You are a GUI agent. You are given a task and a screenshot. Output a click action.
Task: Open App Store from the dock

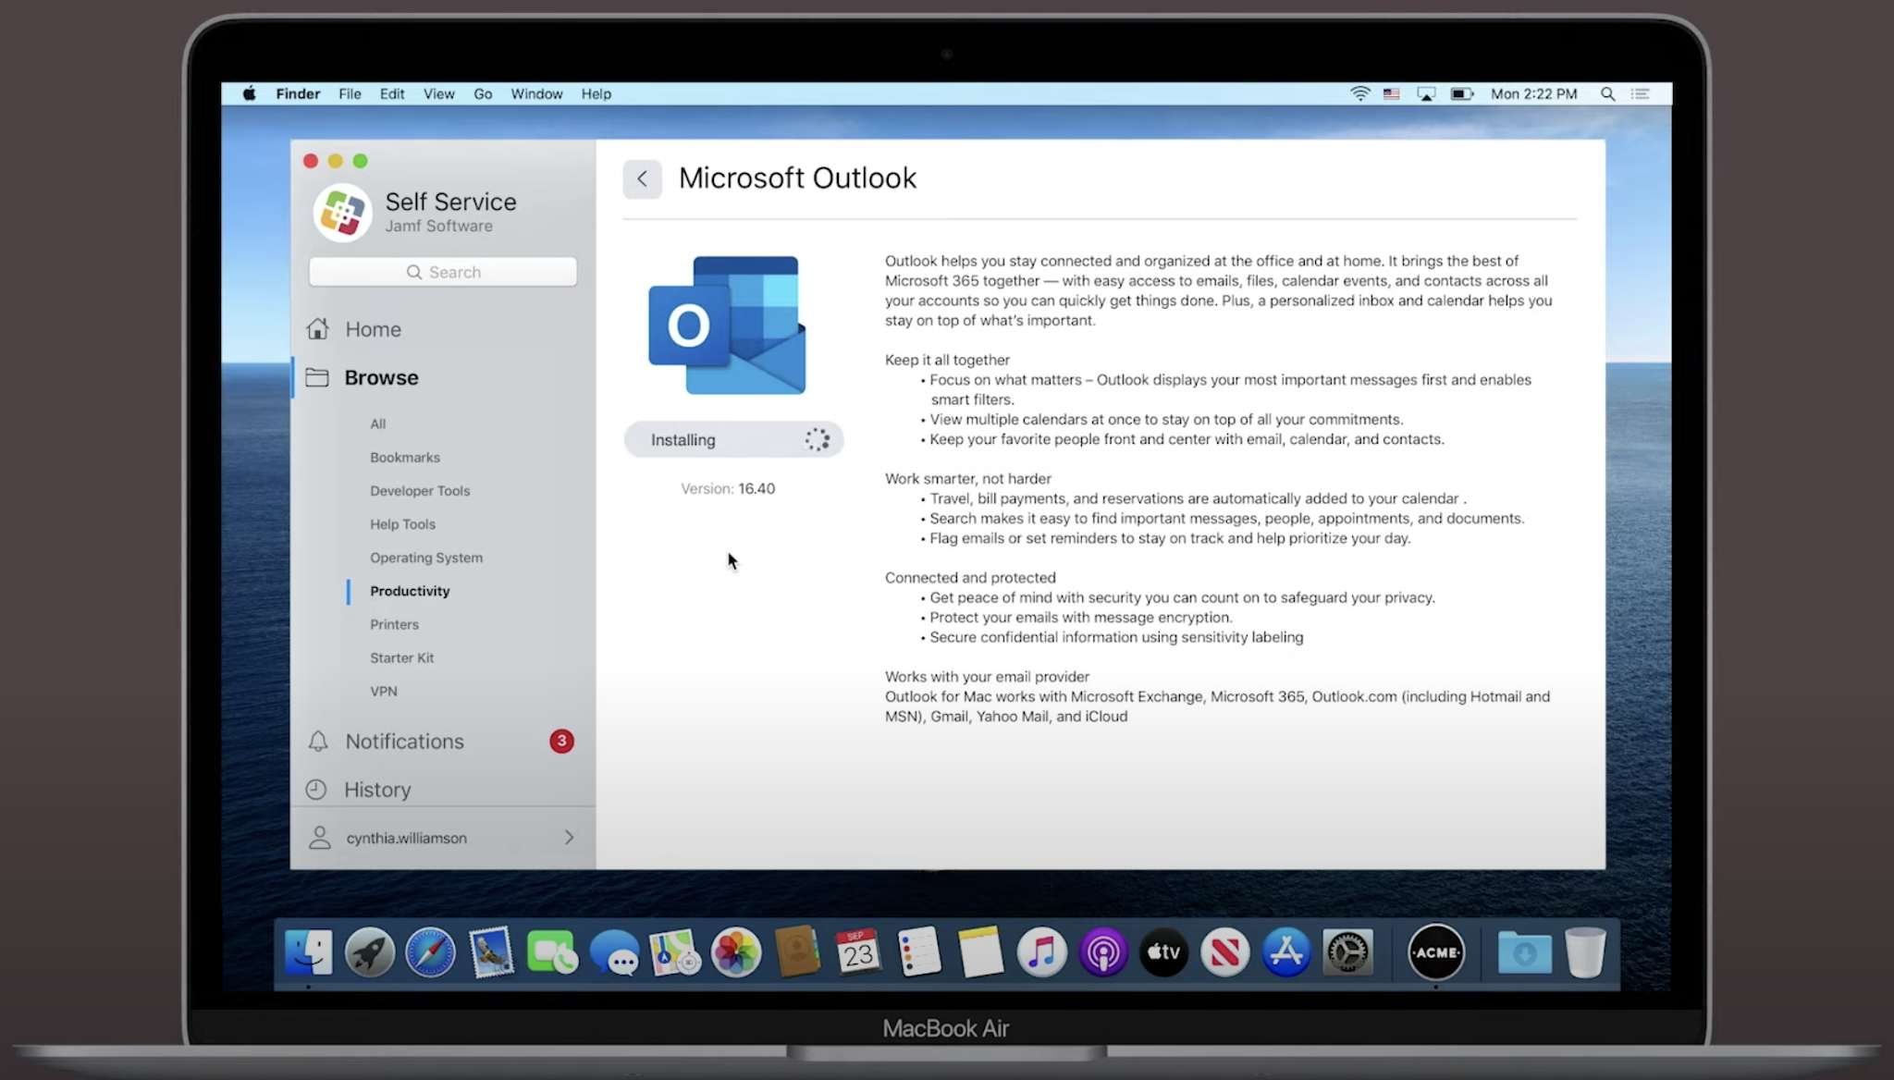(1285, 952)
